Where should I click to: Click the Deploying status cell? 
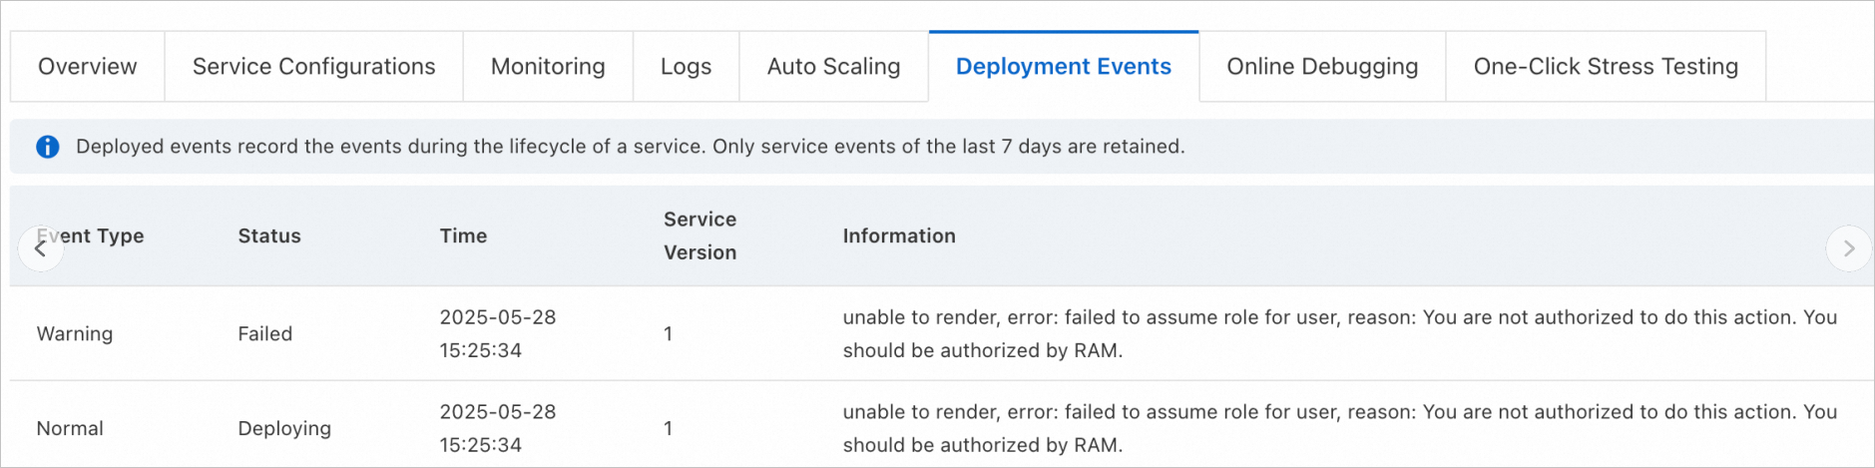tap(284, 429)
